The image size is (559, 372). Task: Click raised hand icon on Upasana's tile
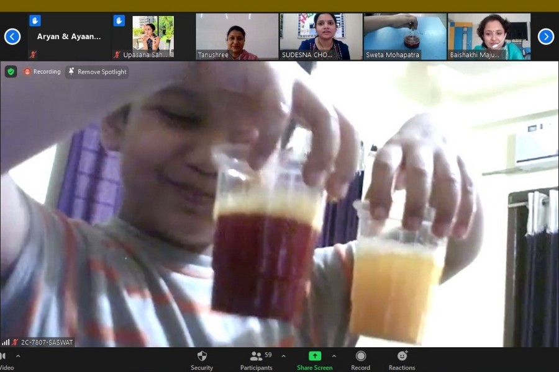coord(119,20)
